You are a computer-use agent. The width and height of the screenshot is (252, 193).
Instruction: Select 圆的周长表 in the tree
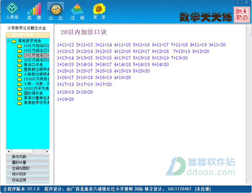(x=34, y=93)
